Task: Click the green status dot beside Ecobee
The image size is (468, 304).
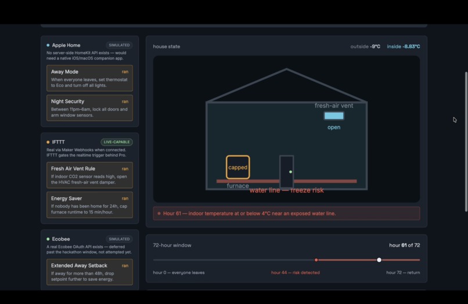Action: (x=48, y=239)
